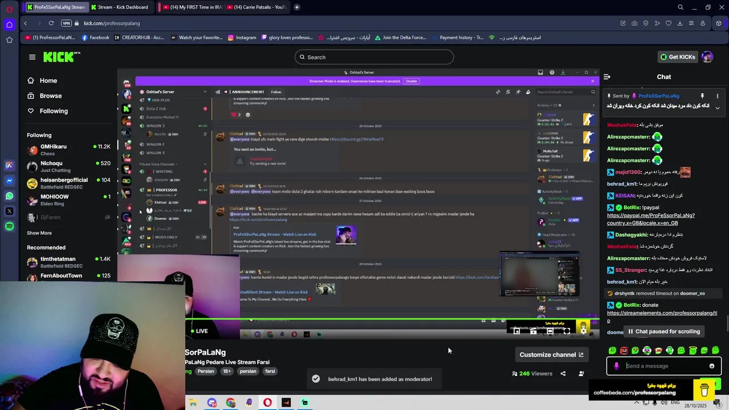Open the user icon beside the share button

[581, 374]
